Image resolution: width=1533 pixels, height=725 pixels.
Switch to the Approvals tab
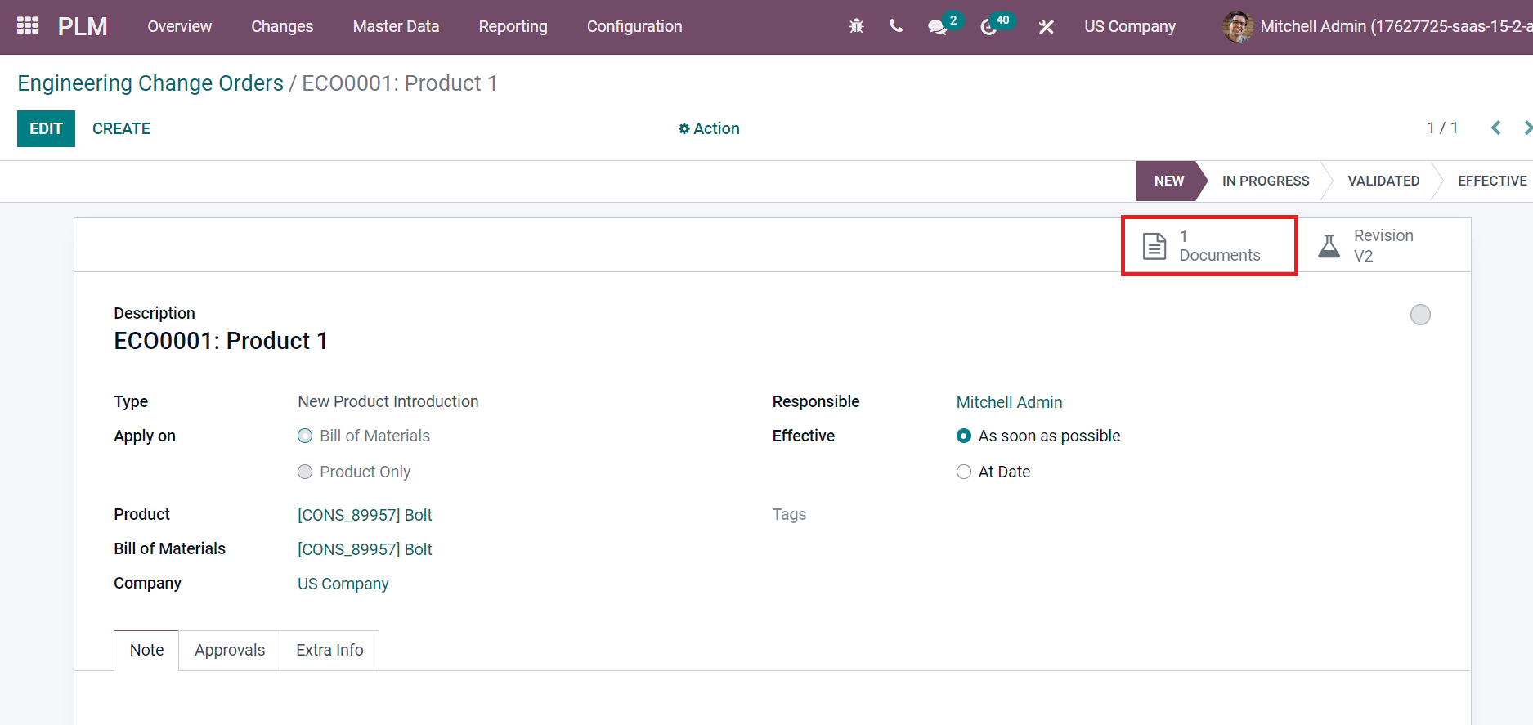[x=230, y=650]
